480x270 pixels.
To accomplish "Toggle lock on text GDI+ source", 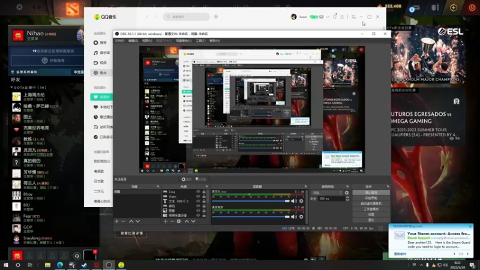I will (x=204, y=201).
